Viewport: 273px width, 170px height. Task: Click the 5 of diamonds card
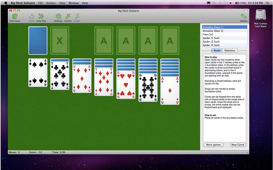pos(82,79)
